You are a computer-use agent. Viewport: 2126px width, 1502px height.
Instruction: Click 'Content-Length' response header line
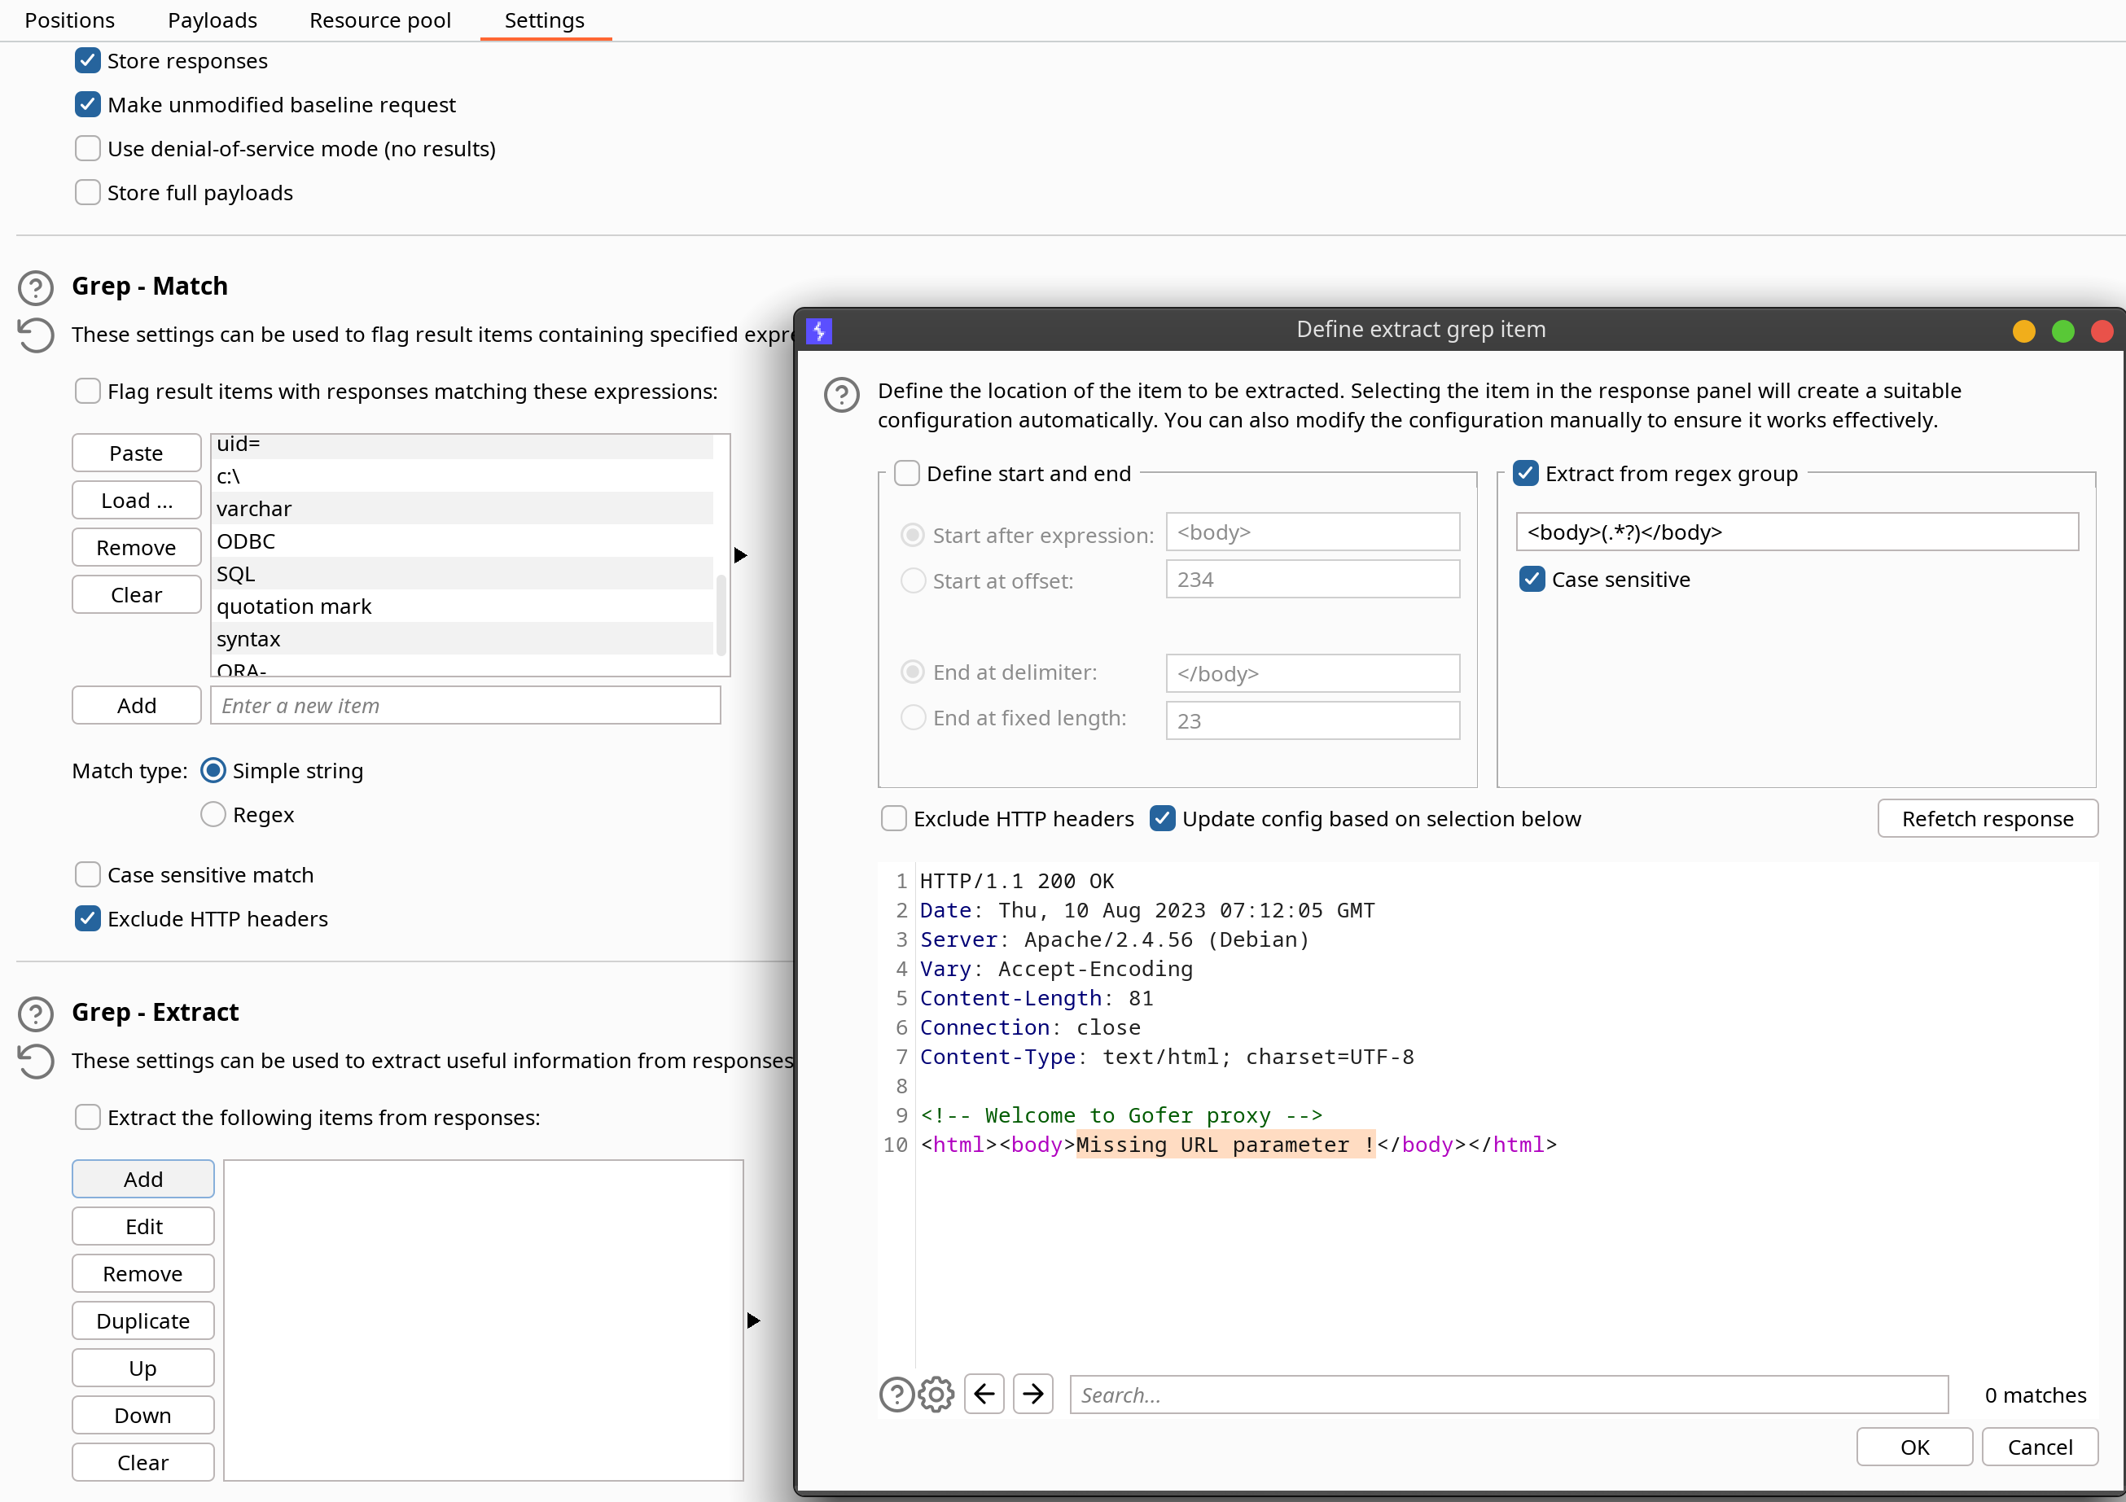coord(1037,998)
